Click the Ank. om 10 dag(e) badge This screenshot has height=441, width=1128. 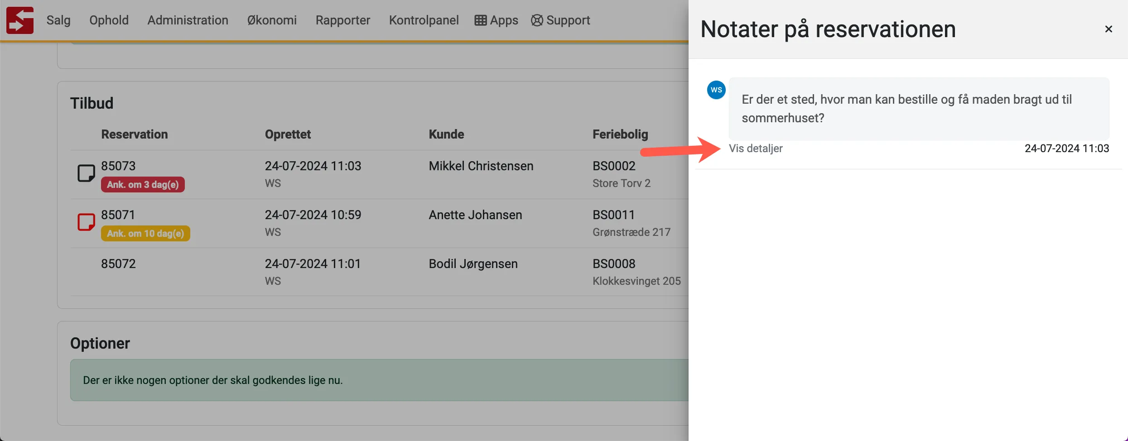tap(145, 233)
